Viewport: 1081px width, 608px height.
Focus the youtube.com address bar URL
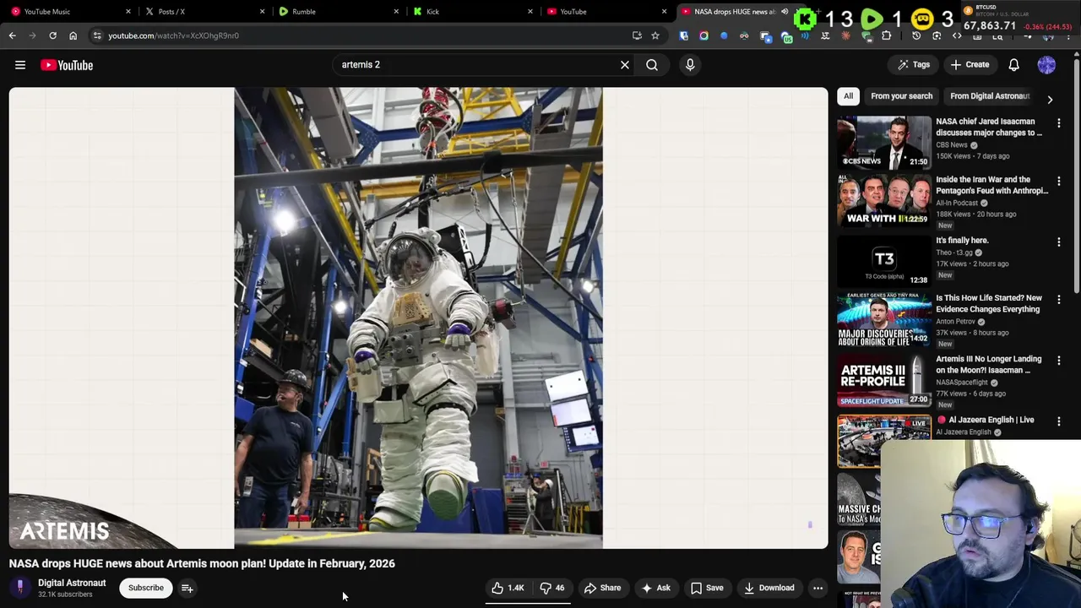pyautogui.click(x=173, y=35)
